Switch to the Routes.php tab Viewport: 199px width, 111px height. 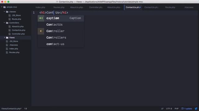(x=59, y=7)
